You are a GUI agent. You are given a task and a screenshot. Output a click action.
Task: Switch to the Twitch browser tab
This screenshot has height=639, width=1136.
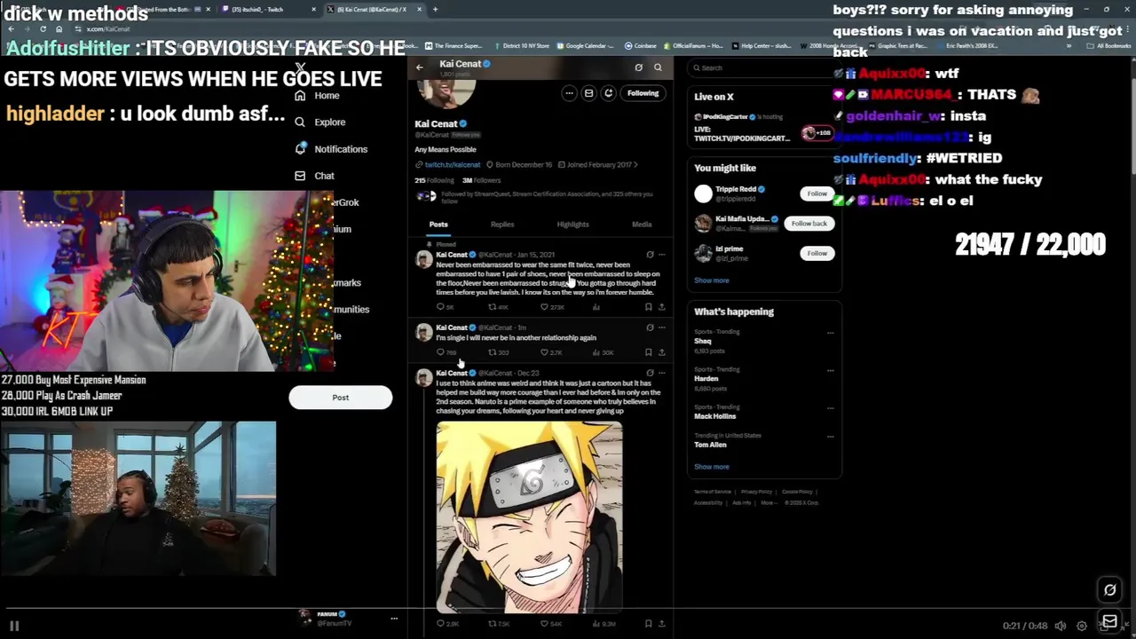tap(264, 9)
